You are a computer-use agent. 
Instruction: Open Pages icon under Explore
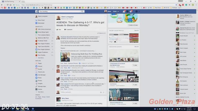[x=37, y=64]
